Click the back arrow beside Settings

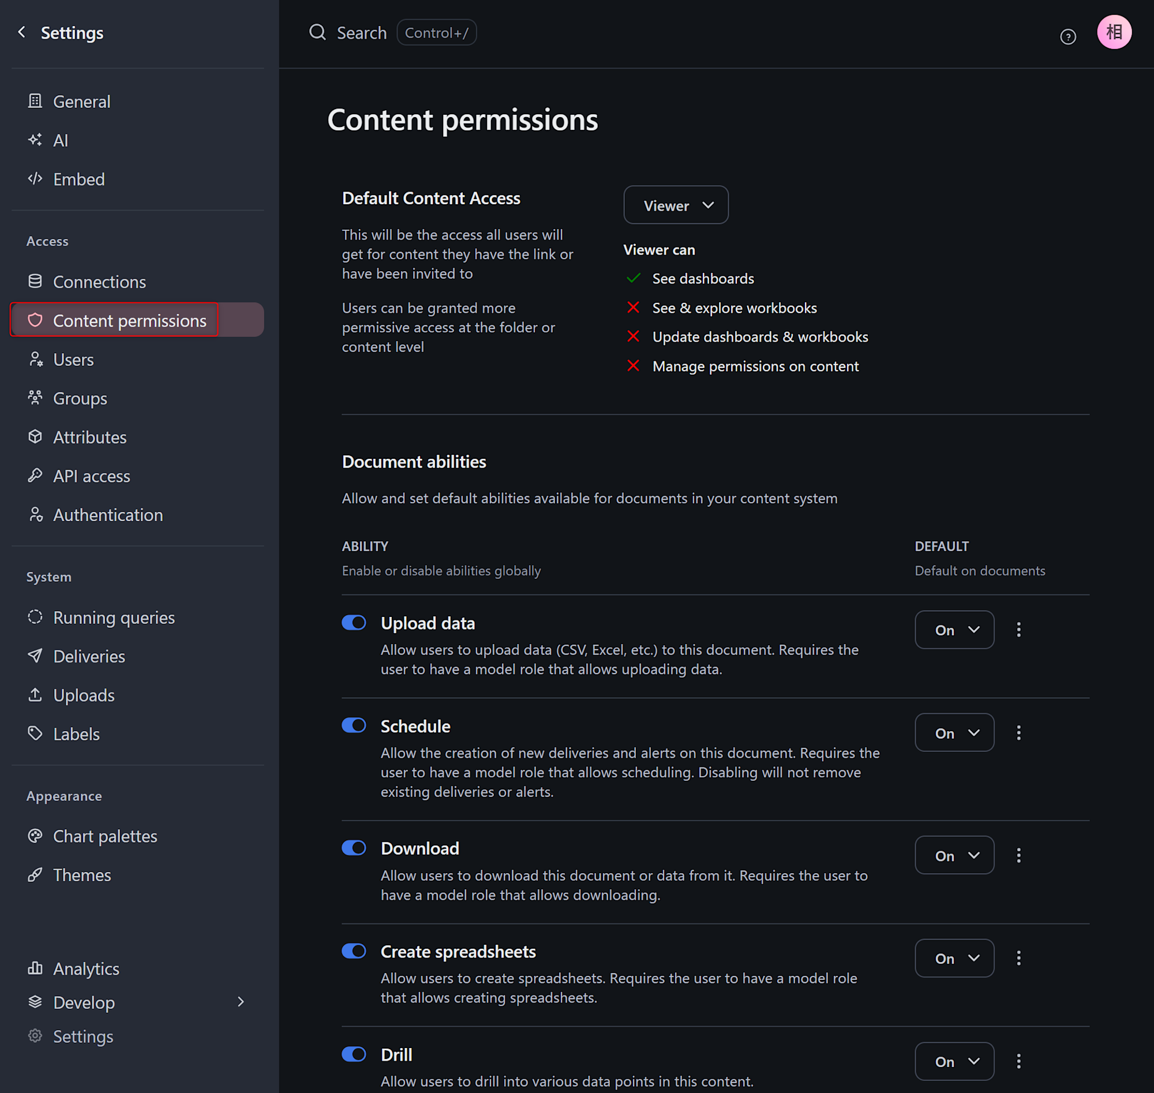22,32
